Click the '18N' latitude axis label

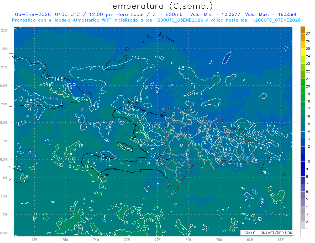tap(4, 178)
